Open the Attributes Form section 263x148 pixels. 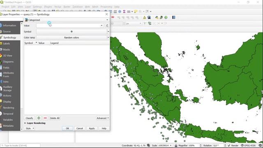pos(8,74)
